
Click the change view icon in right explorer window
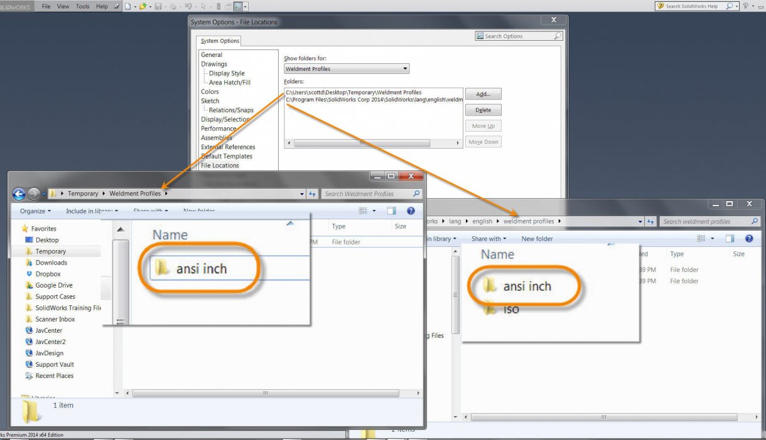702,239
